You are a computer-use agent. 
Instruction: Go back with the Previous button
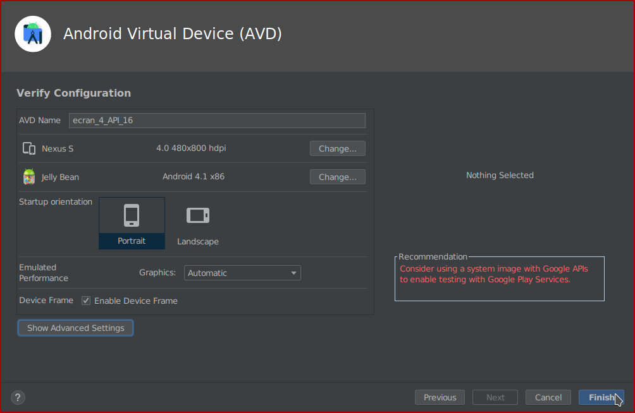(x=440, y=397)
